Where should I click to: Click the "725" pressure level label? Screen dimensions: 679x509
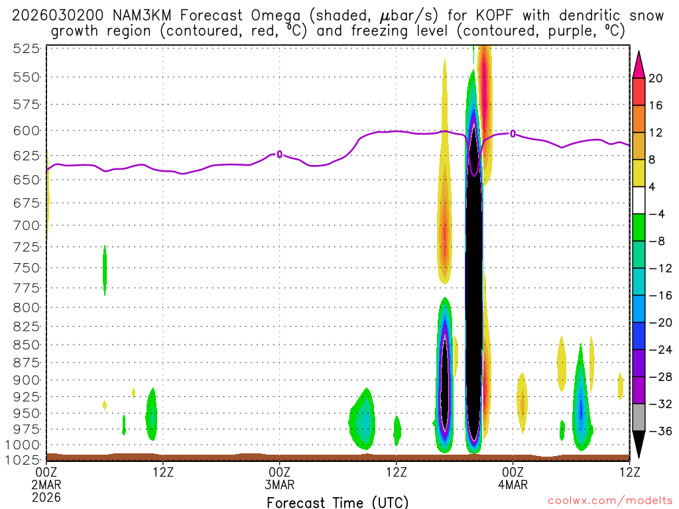pos(27,247)
